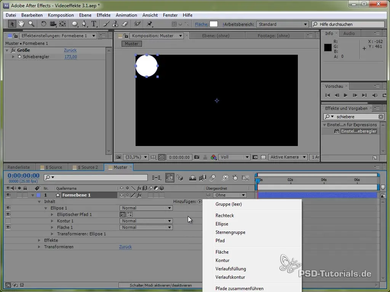Play the preview with the play button
The height and width of the screenshot is (292, 390).
pos(345,95)
